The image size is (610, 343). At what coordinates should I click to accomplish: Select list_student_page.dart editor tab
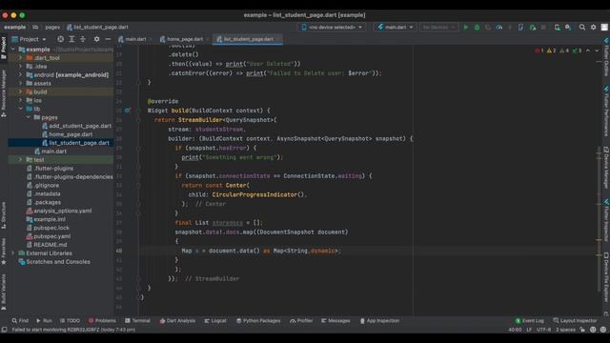click(247, 39)
